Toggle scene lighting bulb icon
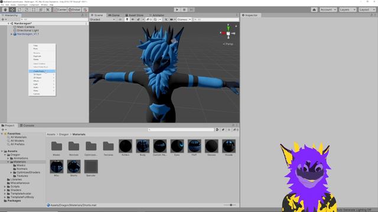Screen dimensions: 378x212 (127, 19)
